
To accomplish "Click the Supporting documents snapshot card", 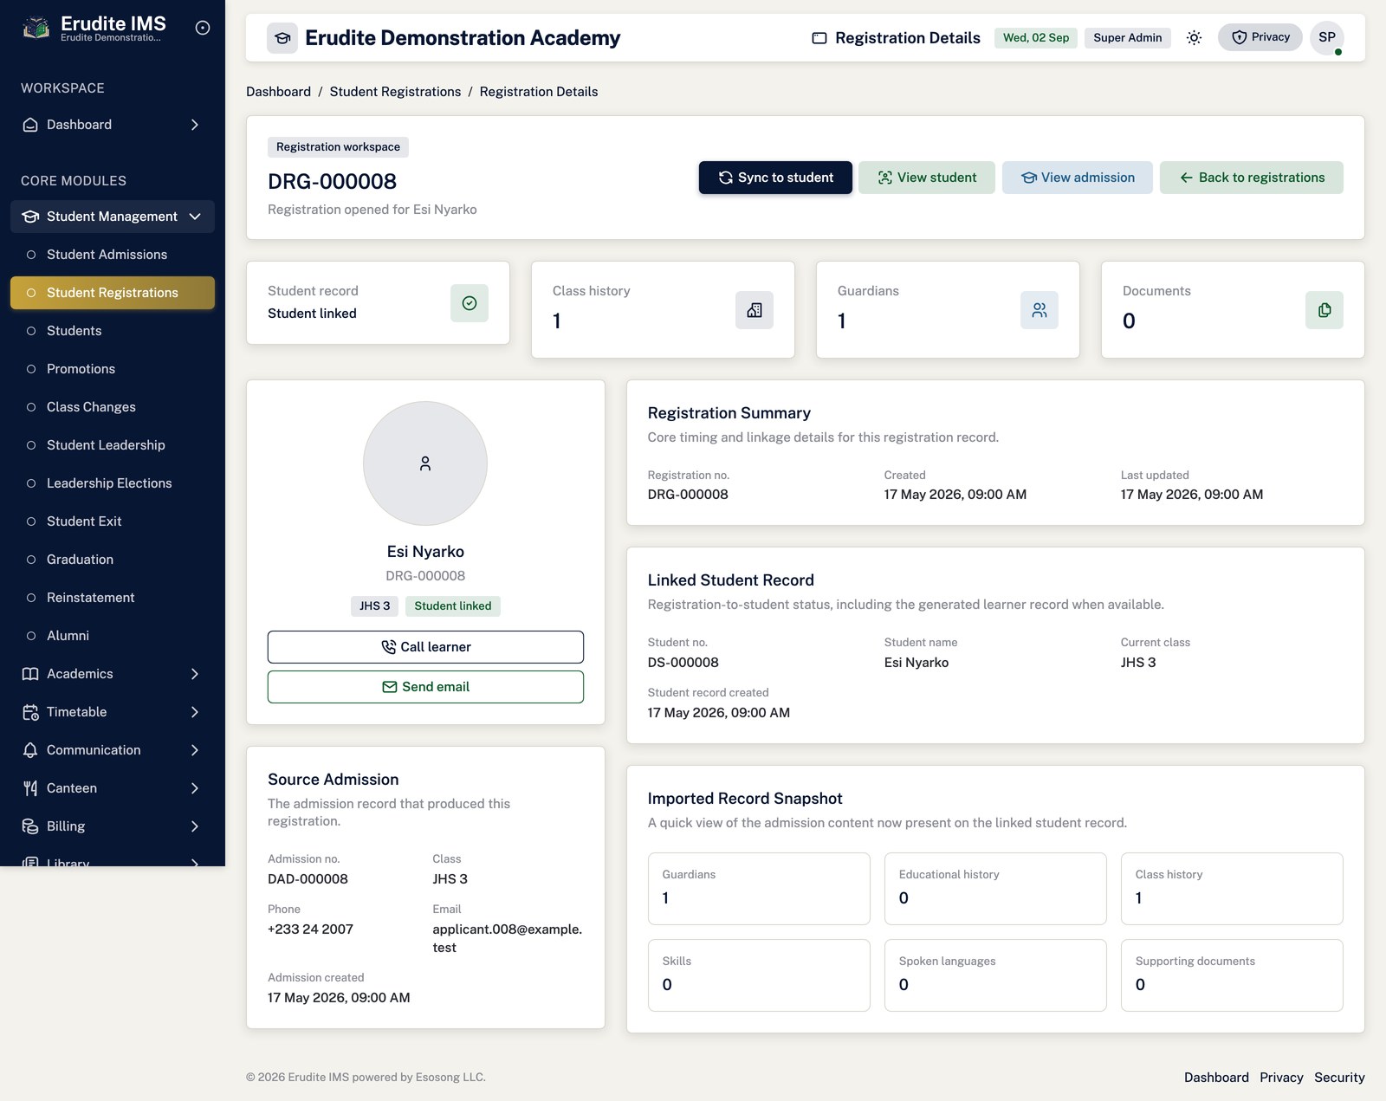I will (1232, 975).
